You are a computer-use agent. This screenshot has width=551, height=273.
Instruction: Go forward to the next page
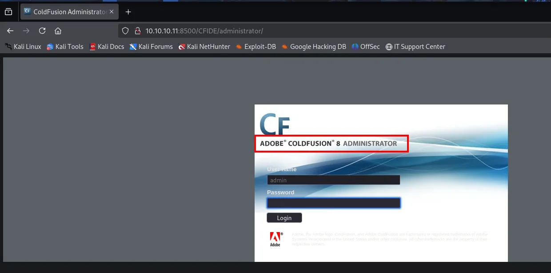pyautogui.click(x=26, y=31)
